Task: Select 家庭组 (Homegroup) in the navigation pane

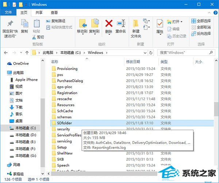Action: click(x=15, y=174)
